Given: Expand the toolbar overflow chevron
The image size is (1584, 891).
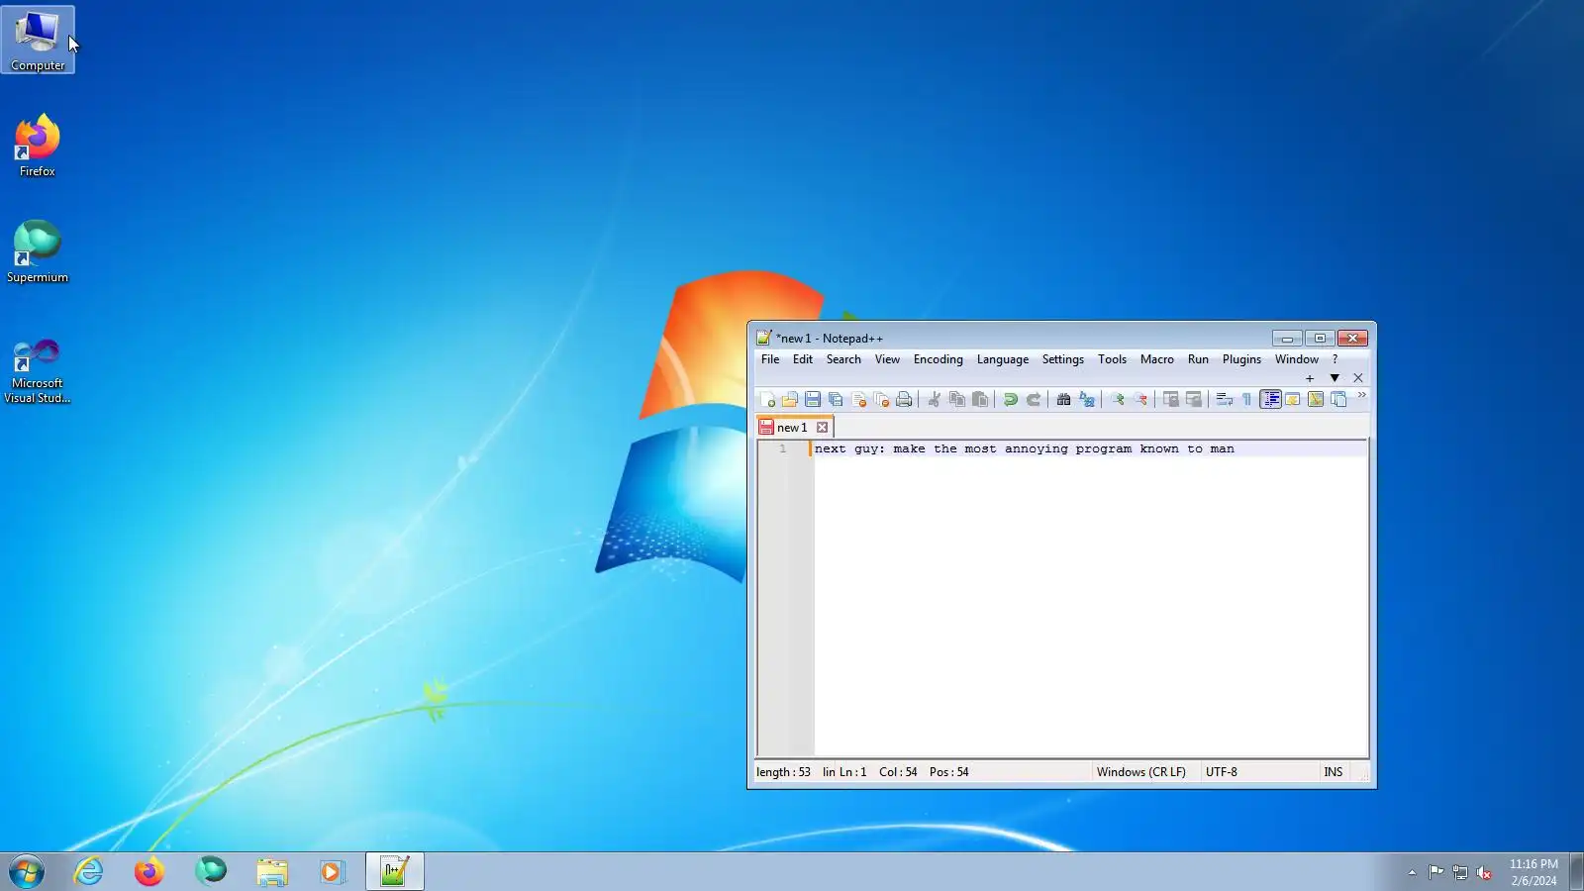Looking at the screenshot, I should (1361, 395).
